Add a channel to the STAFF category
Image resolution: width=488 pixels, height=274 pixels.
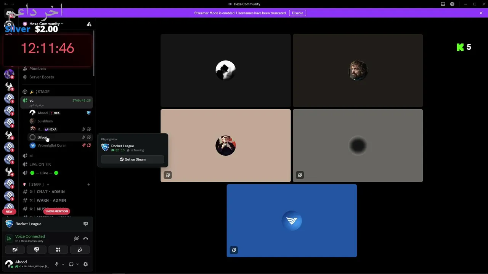coord(88,185)
